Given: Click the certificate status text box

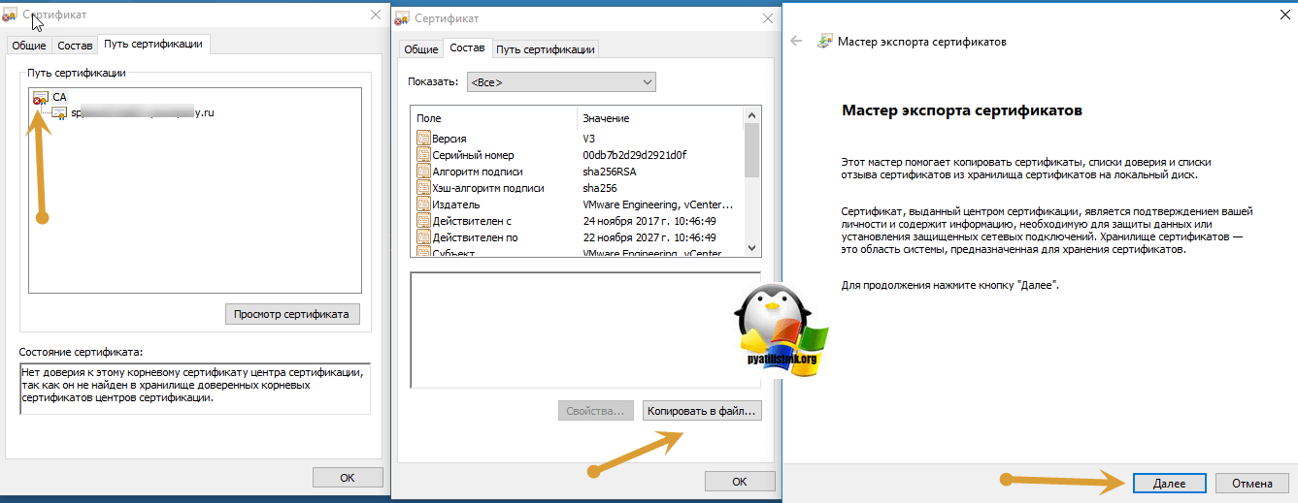Looking at the screenshot, I should (x=194, y=389).
